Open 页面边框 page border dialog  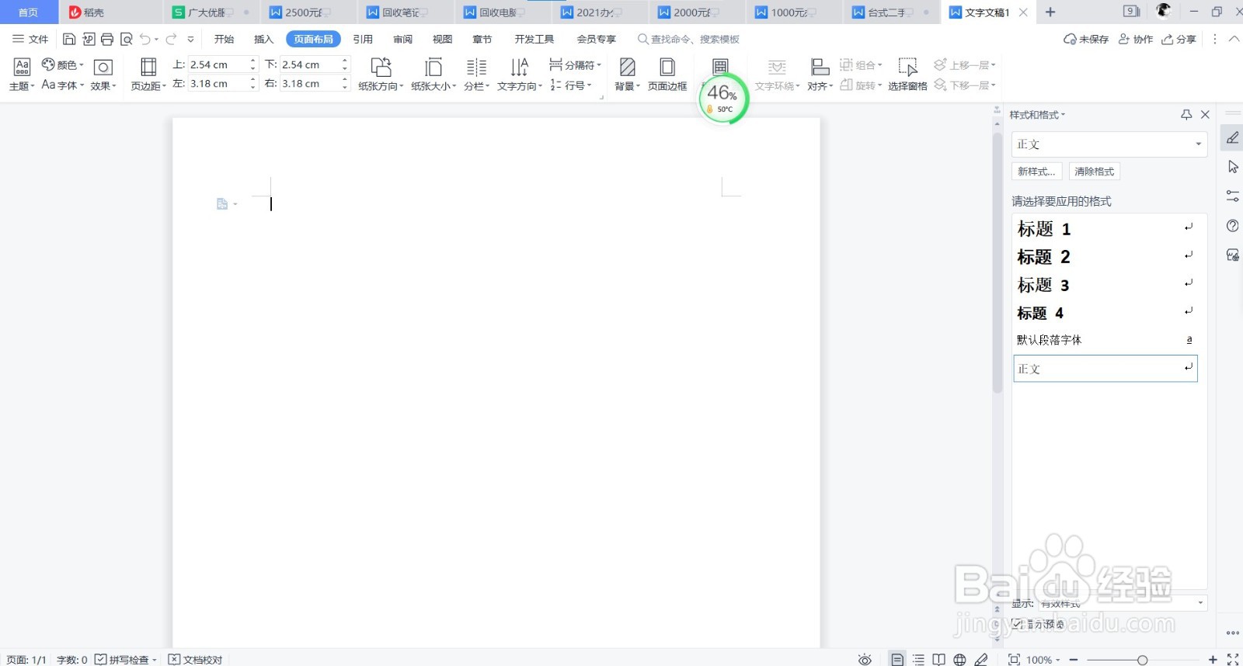[667, 75]
